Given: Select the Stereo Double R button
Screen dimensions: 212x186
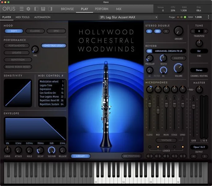Looking at the screenshot, I should (x=166, y=31).
